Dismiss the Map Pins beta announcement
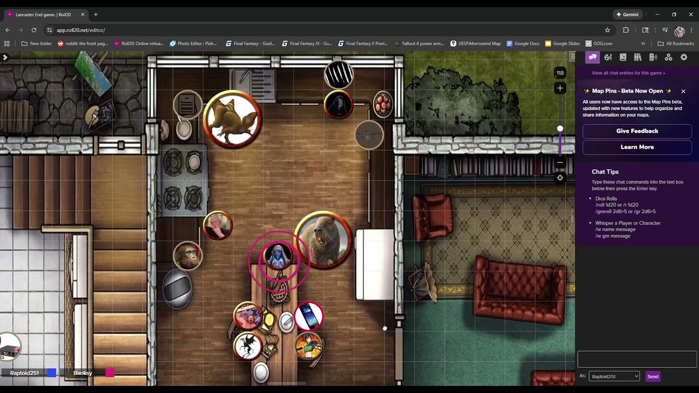 (683, 91)
